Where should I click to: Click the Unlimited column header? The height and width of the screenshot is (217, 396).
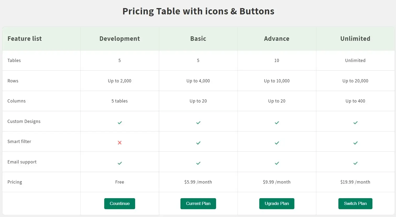[355, 39]
